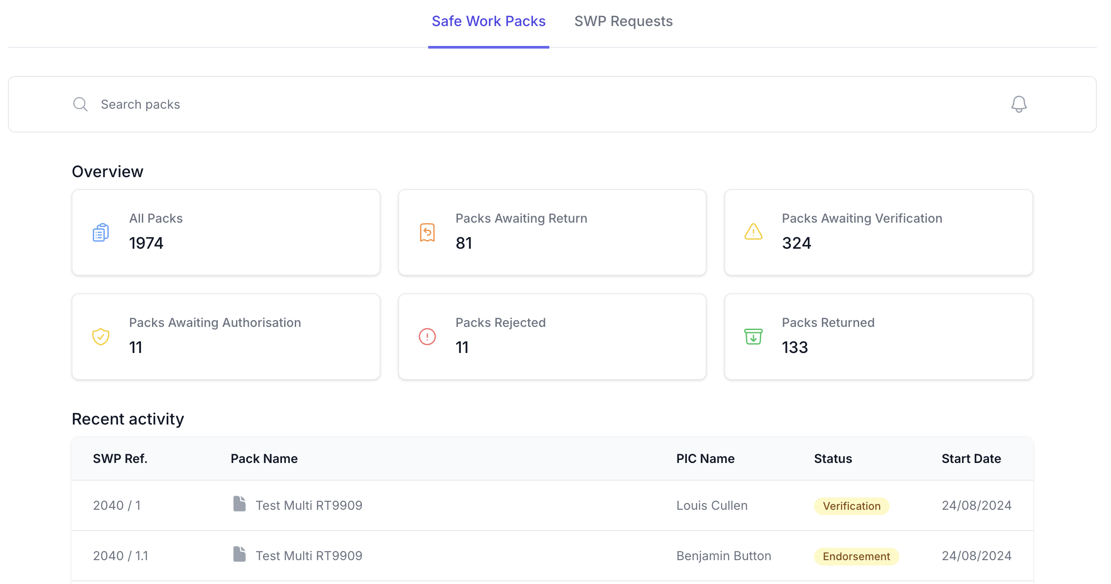Click the Awaiting Verification warning triangle icon
The height and width of the screenshot is (584, 1111).
[753, 232]
